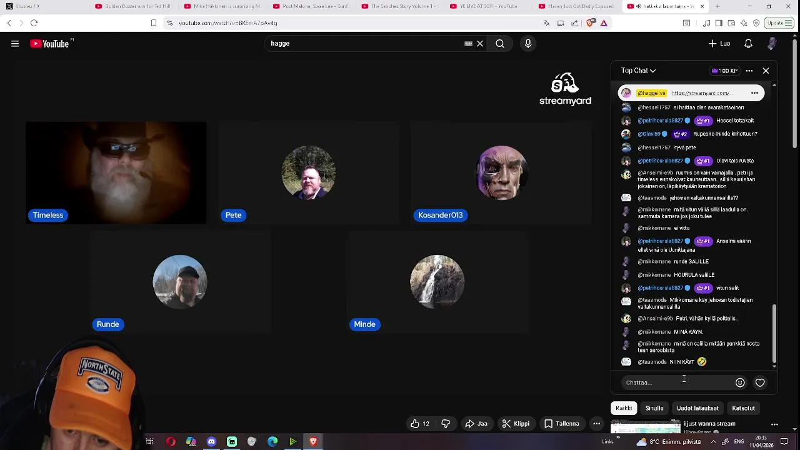Open more video actions three-dot menu
This screenshot has width=800, height=450.
(x=597, y=424)
